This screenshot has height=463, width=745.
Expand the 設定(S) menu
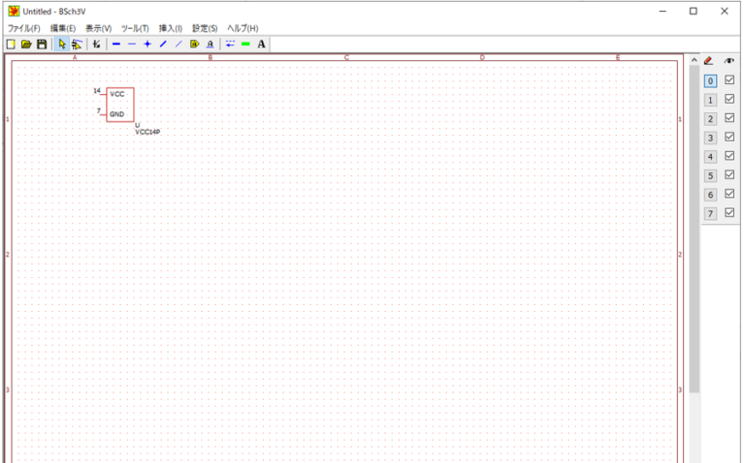[x=205, y=28]
